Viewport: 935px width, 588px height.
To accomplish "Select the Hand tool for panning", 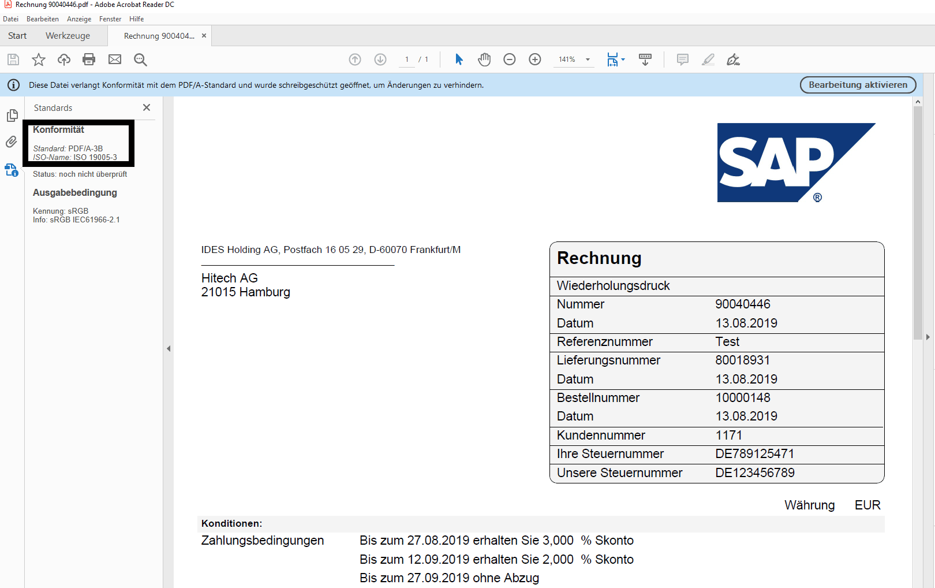I will click(x=484, y=59).
